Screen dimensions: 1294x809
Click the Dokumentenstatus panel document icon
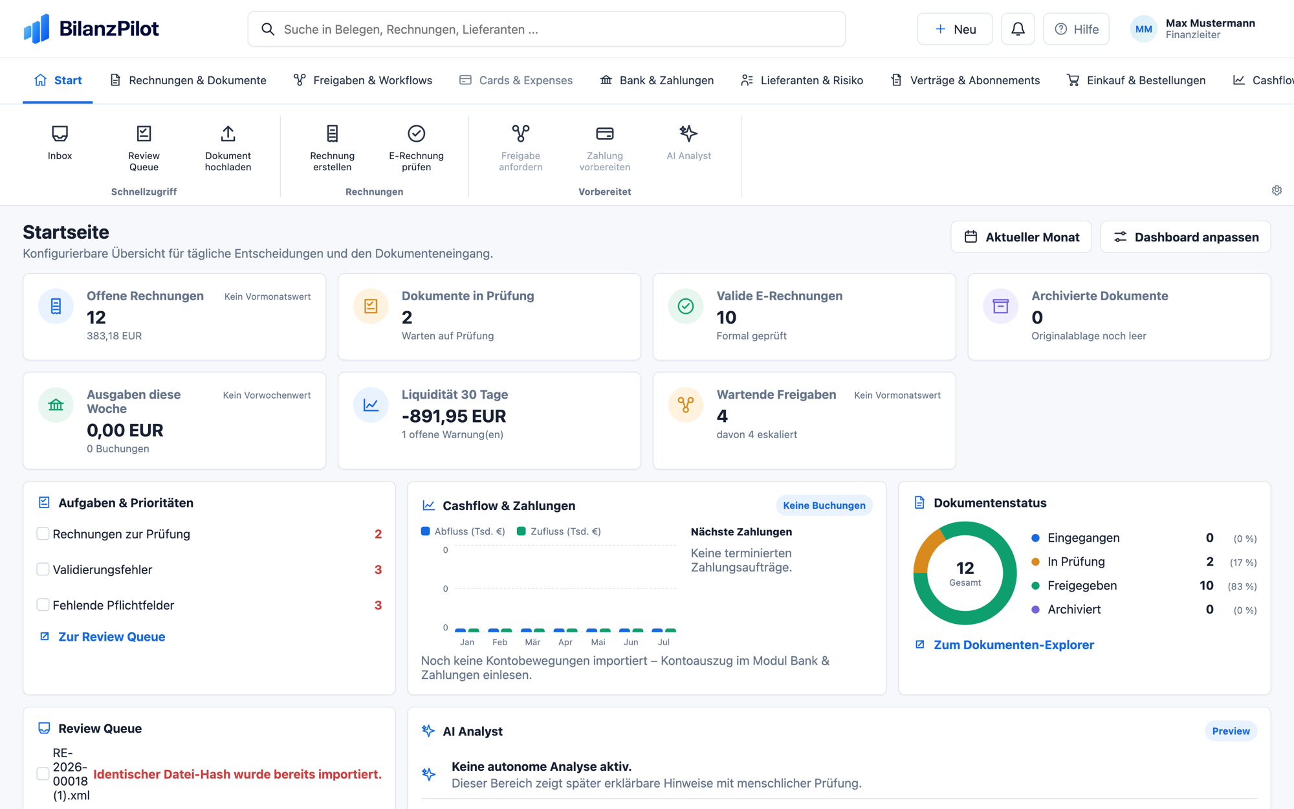pyautogui.click(x=919, y=503)
